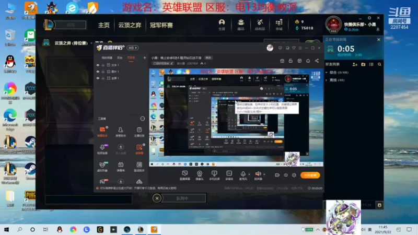Open Task View button on taskbar
418x235 pixels.
[45, 229]
